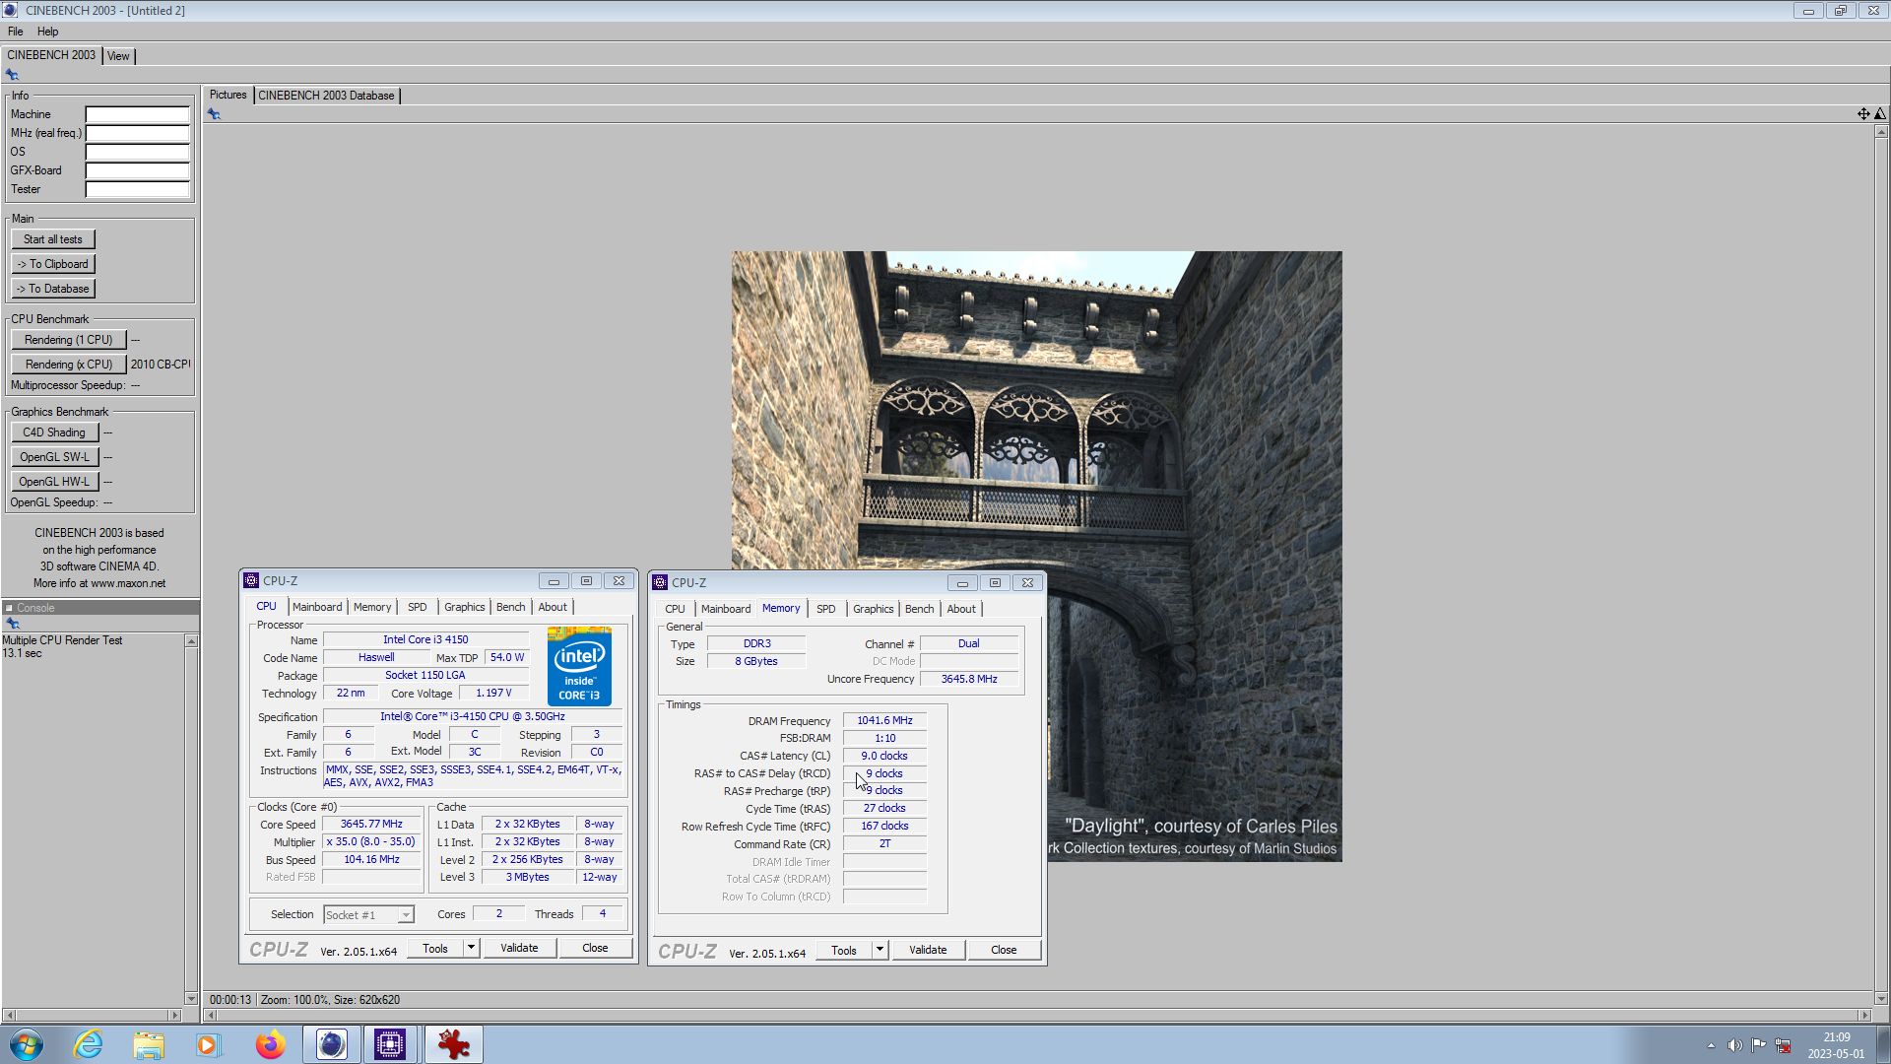Click the Intel Core i3 logo
The image size is (1891, 1064).
(579, 666)
